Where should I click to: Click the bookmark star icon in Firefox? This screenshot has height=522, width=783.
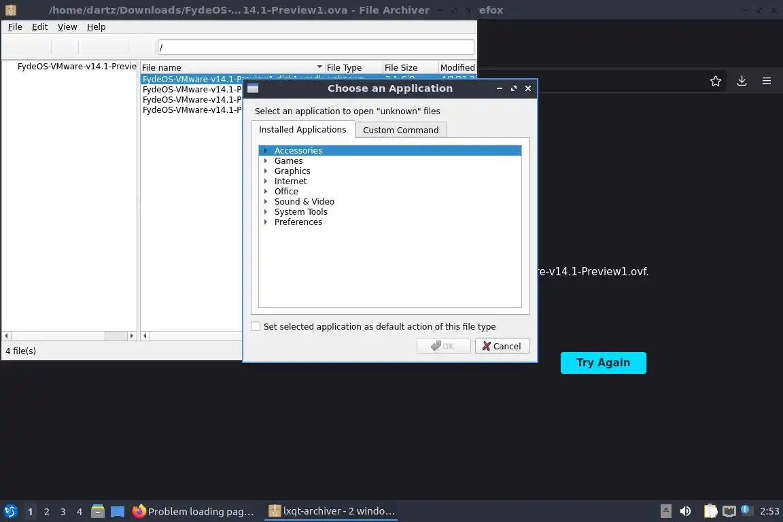(715, 81)
